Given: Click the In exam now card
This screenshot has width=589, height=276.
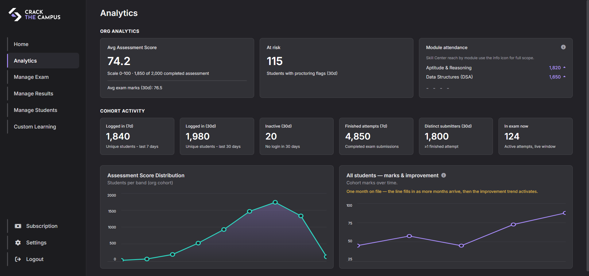Looking at the screenshot, I should [535, 136].
